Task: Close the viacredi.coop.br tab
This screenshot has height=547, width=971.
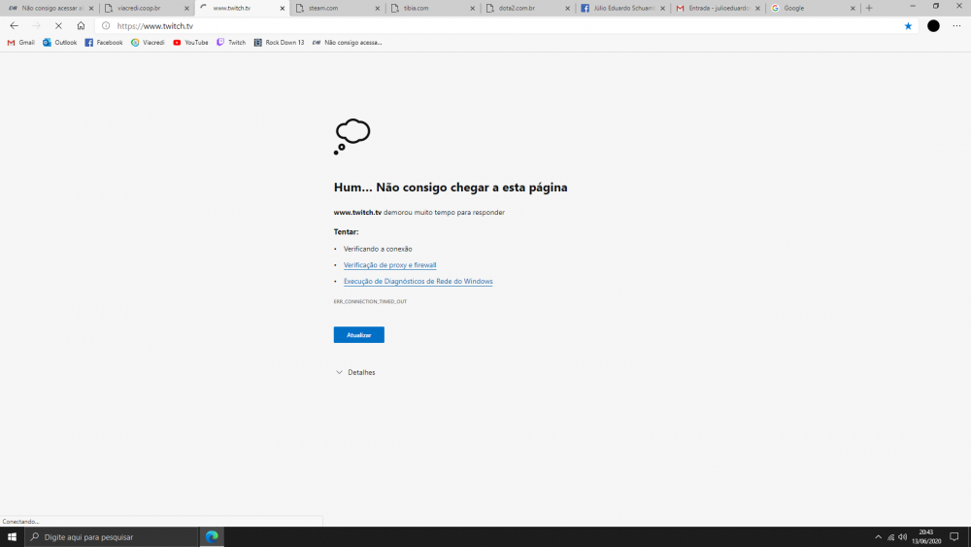Action: [186, 8]
